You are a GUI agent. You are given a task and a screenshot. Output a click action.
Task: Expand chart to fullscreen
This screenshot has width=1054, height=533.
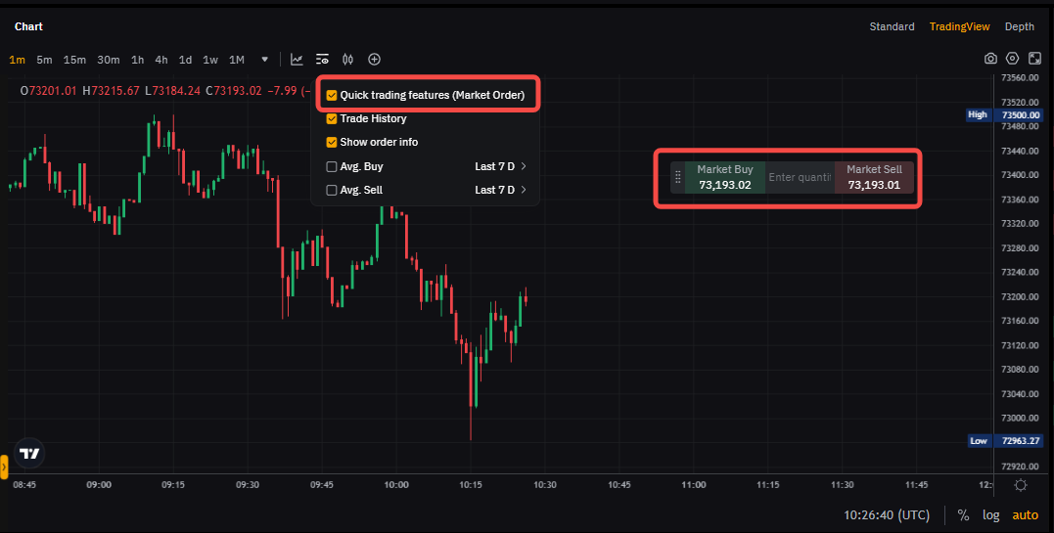pos(1035,59)
